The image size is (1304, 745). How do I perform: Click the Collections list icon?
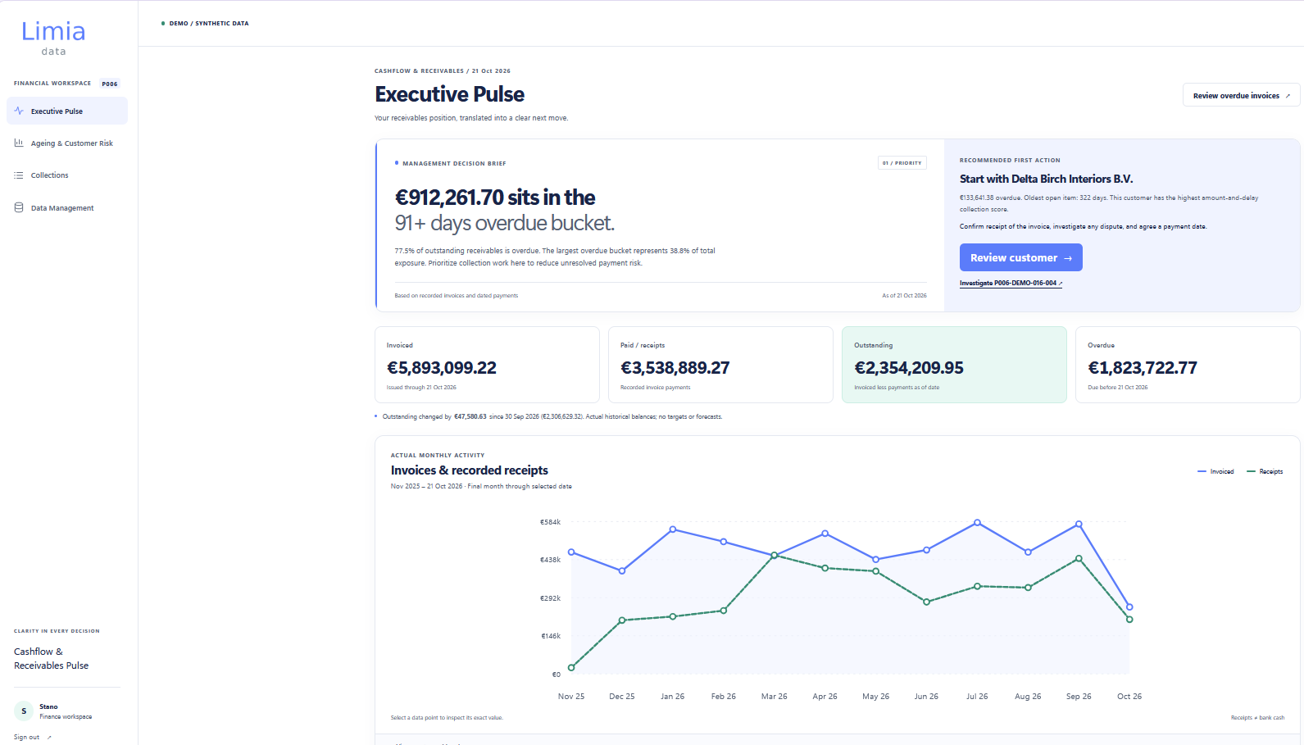[19, 175]
